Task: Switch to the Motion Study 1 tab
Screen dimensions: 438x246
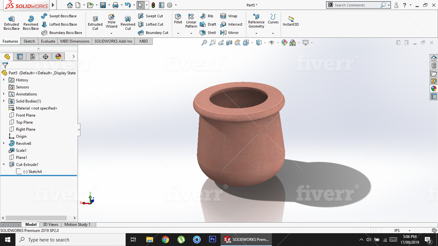Action: (x=77, y=225)
